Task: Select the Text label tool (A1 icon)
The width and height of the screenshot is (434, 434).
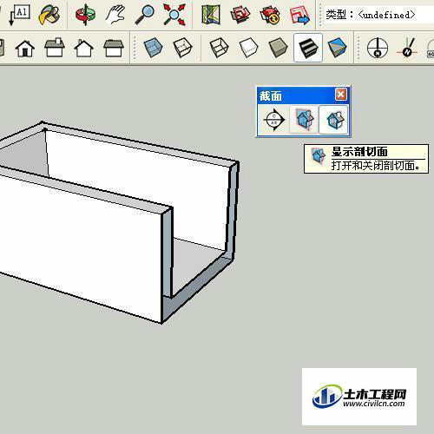Action: coord(20,15)
